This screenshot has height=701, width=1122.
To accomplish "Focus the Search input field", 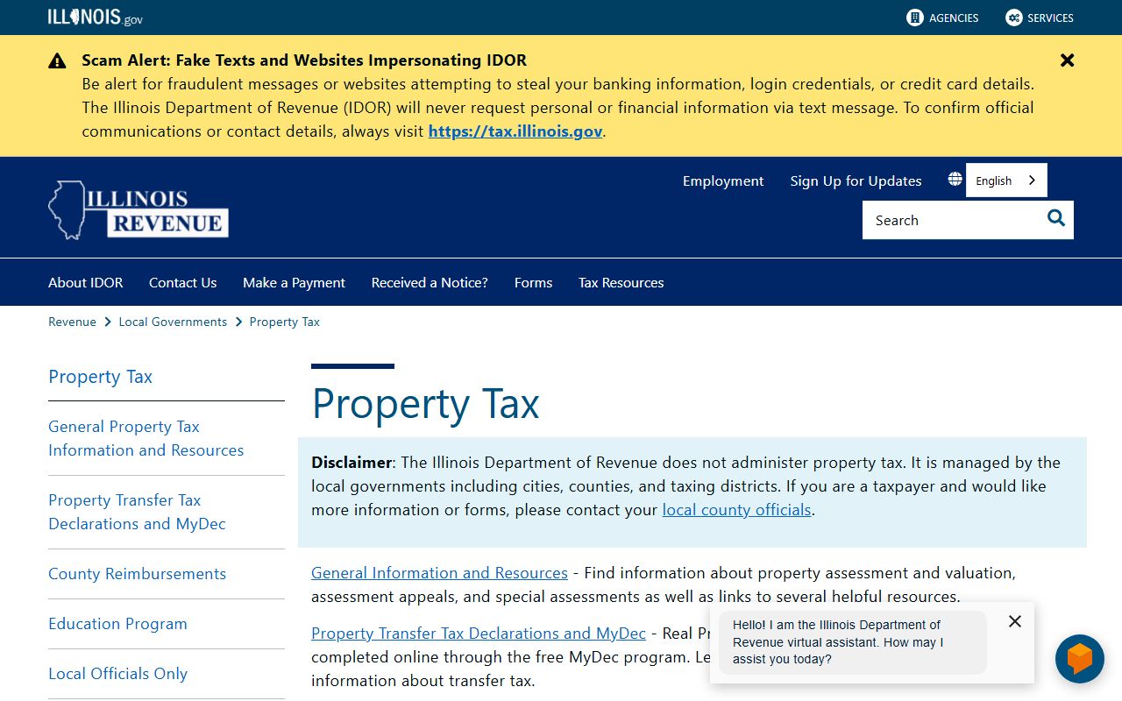I will [x=950, y=220].
